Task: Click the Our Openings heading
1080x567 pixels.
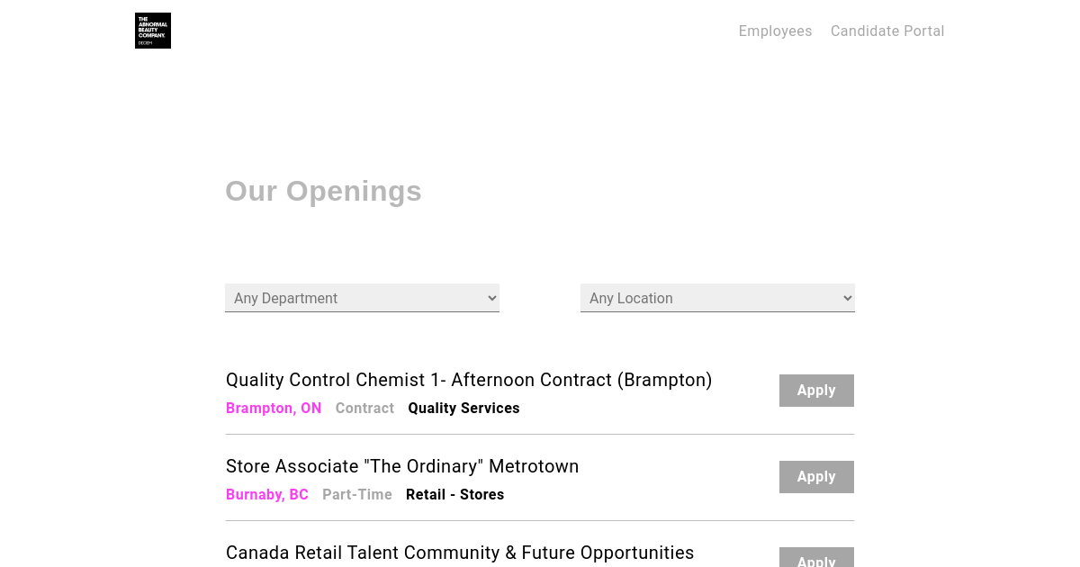Action: coord(323,191)
